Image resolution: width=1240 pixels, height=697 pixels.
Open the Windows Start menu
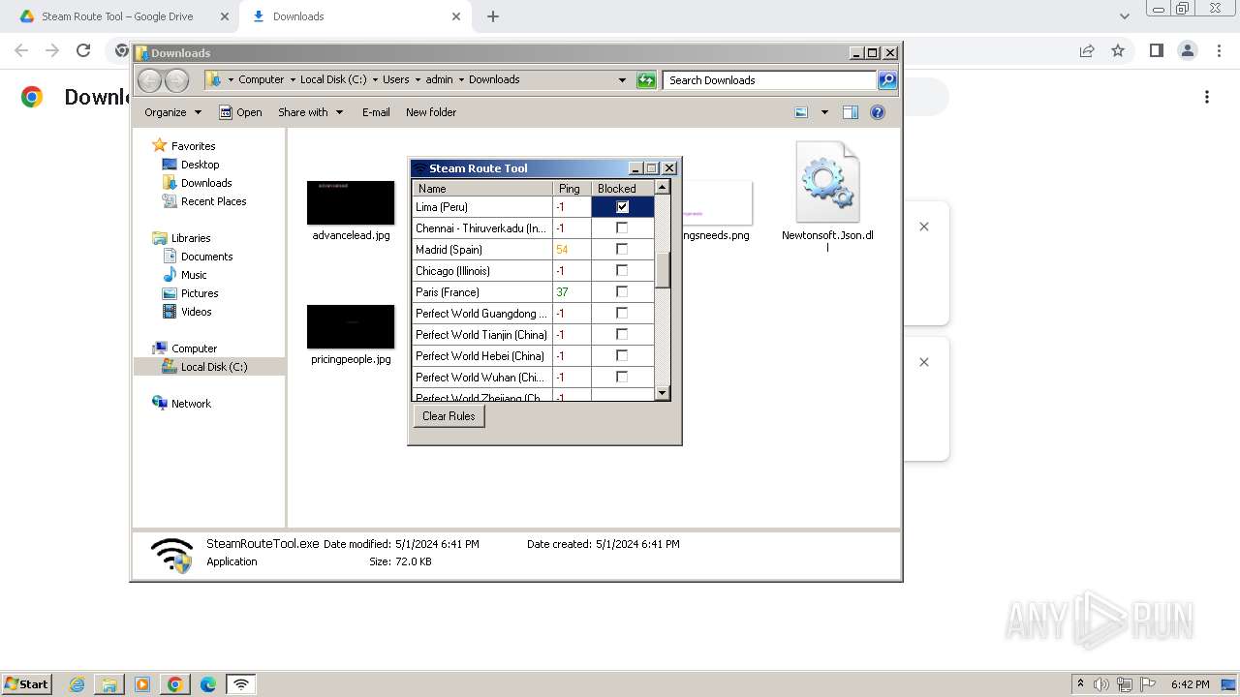[x=26, y=683]
